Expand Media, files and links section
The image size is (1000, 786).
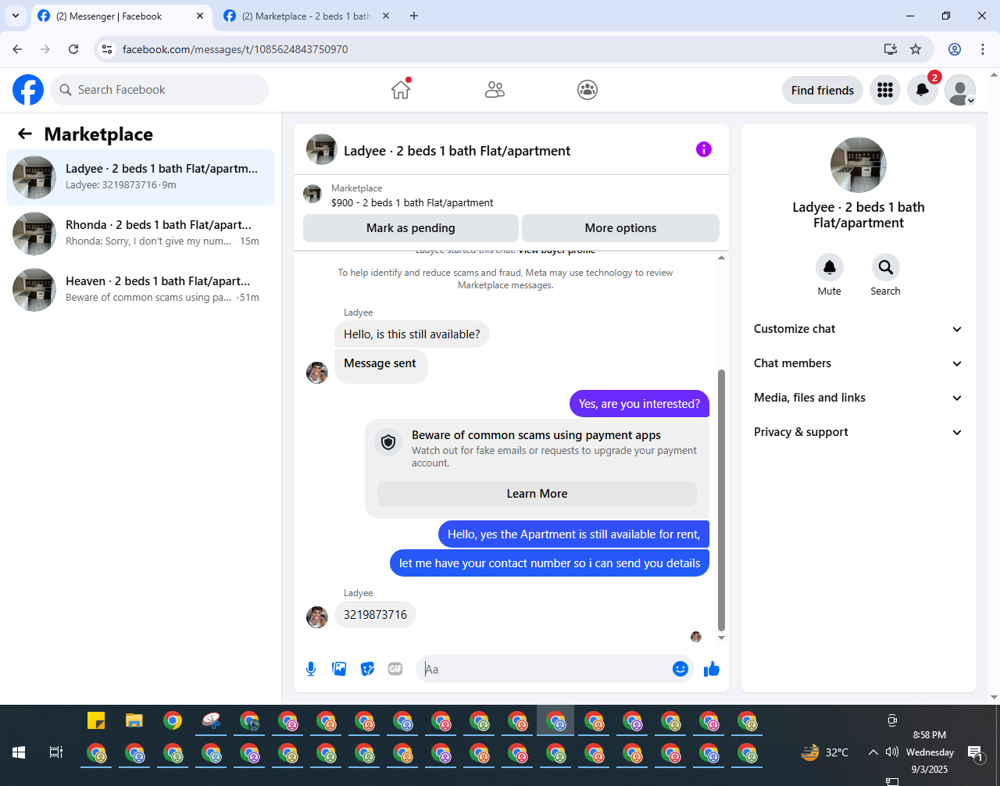pos(859,398)
